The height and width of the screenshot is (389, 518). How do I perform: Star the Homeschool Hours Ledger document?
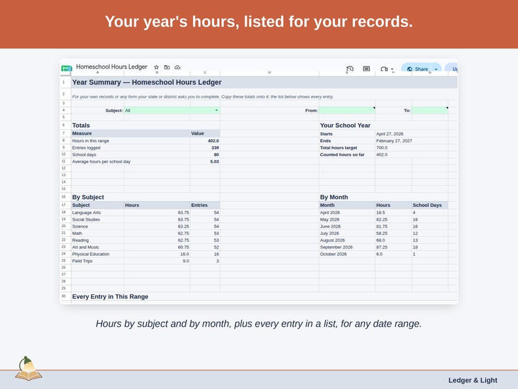[x=157, y=67]
